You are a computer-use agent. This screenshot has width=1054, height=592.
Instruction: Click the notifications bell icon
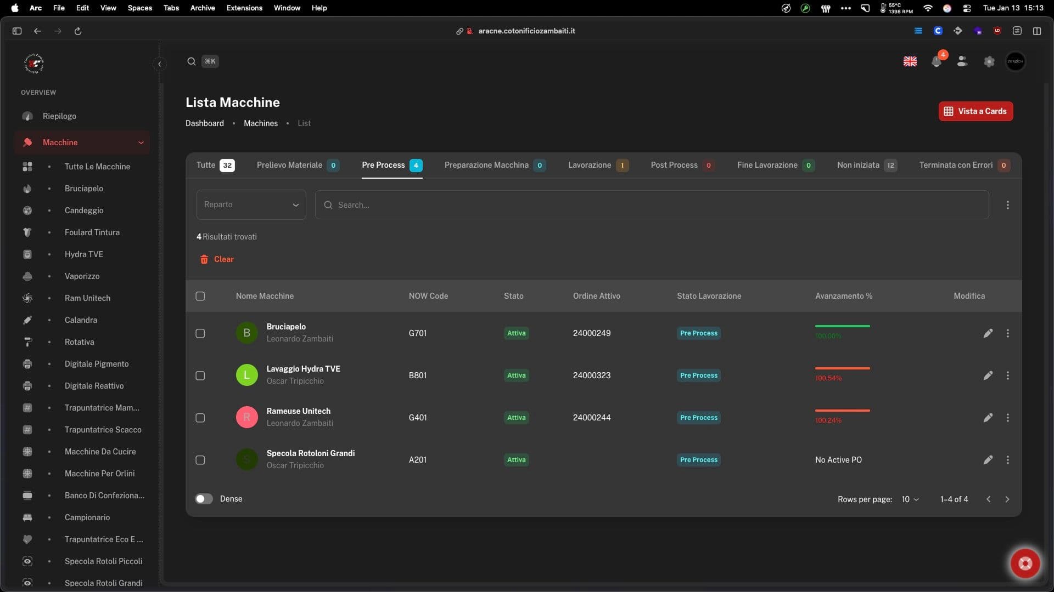(937, 62)
